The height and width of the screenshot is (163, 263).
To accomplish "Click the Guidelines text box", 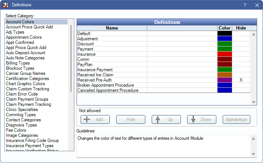I will [x=163, y=146].
